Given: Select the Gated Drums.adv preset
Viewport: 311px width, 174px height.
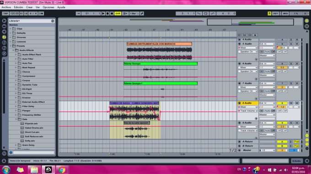Looking at the screenshot, I should pos(34,128).
